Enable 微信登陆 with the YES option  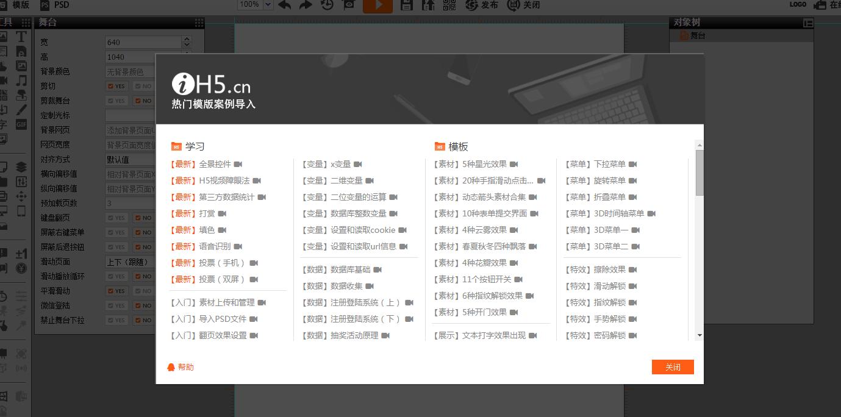[x=116, y=305]
